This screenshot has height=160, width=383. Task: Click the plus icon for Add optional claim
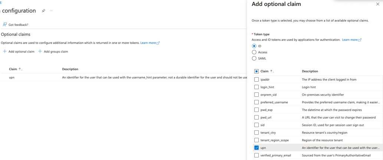(4, 51)
